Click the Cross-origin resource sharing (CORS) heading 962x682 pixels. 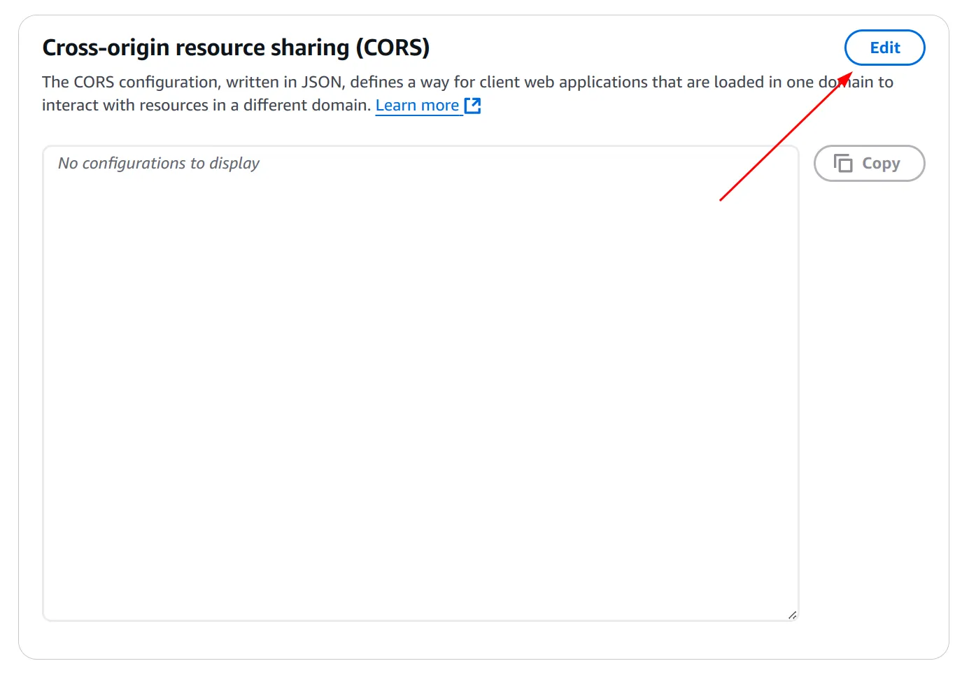[236, 48]
